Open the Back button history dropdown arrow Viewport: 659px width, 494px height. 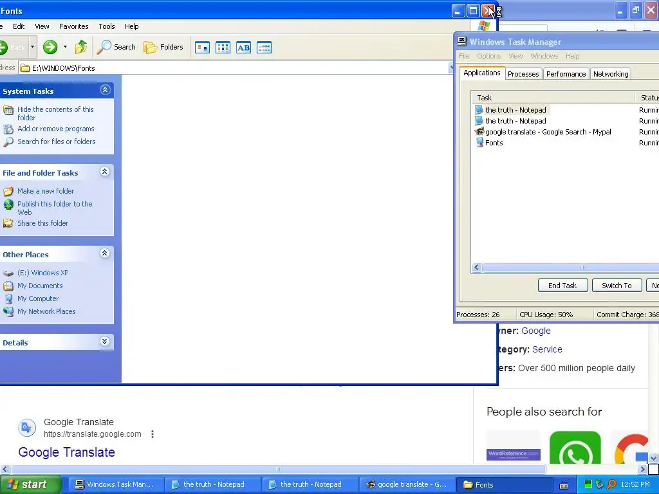[32, 47]
